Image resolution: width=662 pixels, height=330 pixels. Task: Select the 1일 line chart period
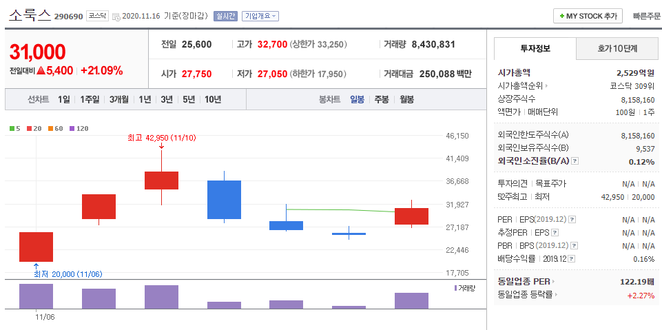click(64, 100)
